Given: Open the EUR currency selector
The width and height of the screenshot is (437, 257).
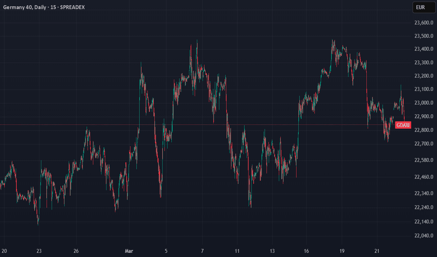Looking at the screenshot, I should [x=423, y=7].
